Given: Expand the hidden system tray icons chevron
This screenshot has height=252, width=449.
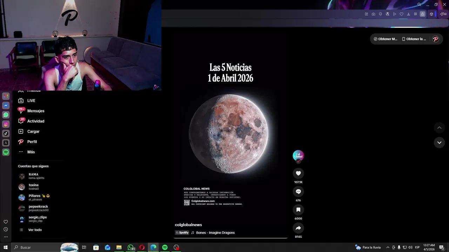Looking at the screenshot, I should pyautogui.click(x=388, y=247).
